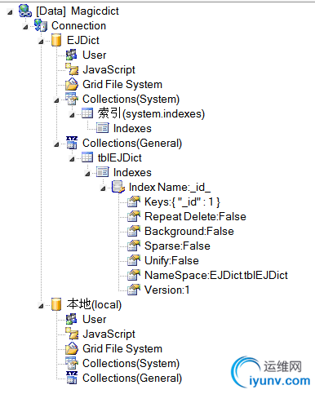Viewport: 315px width, 394px height.
Task: Click the Keys property icon
Action: (134, 201)
